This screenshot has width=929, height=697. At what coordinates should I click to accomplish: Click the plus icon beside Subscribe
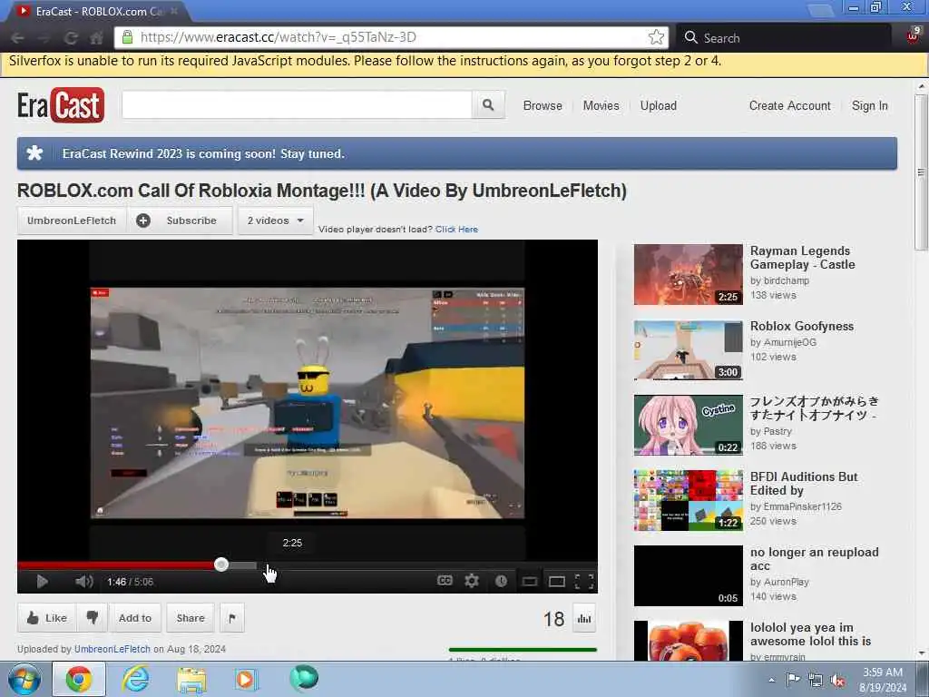[142, 221]
